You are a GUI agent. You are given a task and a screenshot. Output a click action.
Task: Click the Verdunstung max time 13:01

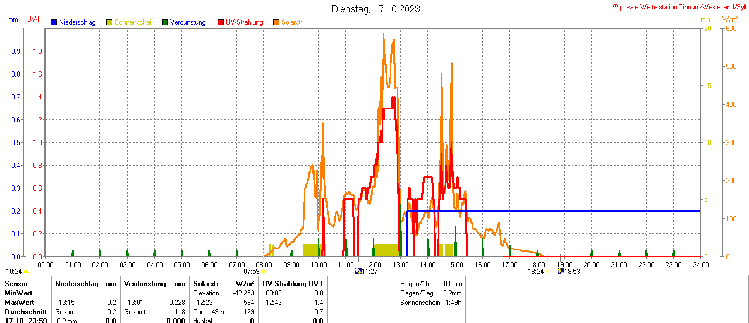[x=135, y=303]
